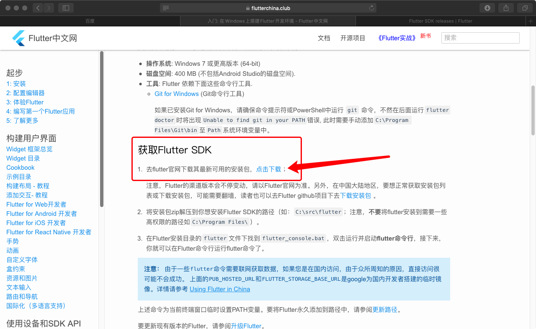Add a new tab with the plus button
Image resolution: width=536 pixels, height=329 pixels.
[x=531, y=21]
